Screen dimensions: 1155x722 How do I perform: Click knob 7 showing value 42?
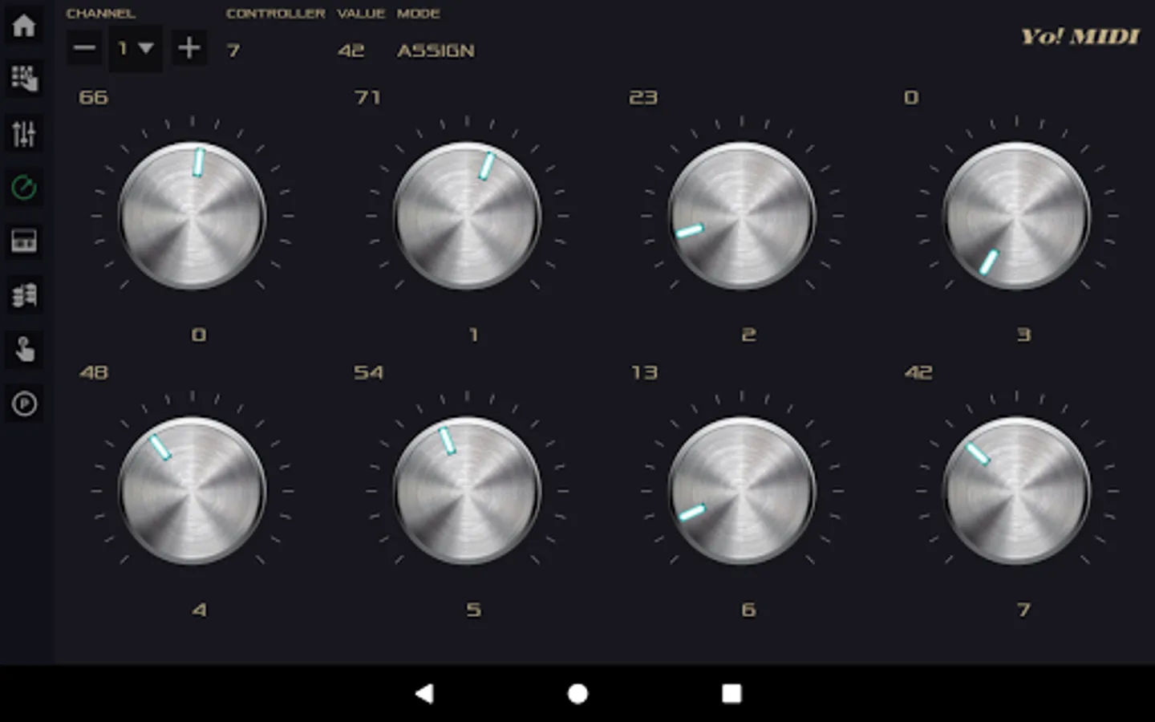tap(1016, 491)
